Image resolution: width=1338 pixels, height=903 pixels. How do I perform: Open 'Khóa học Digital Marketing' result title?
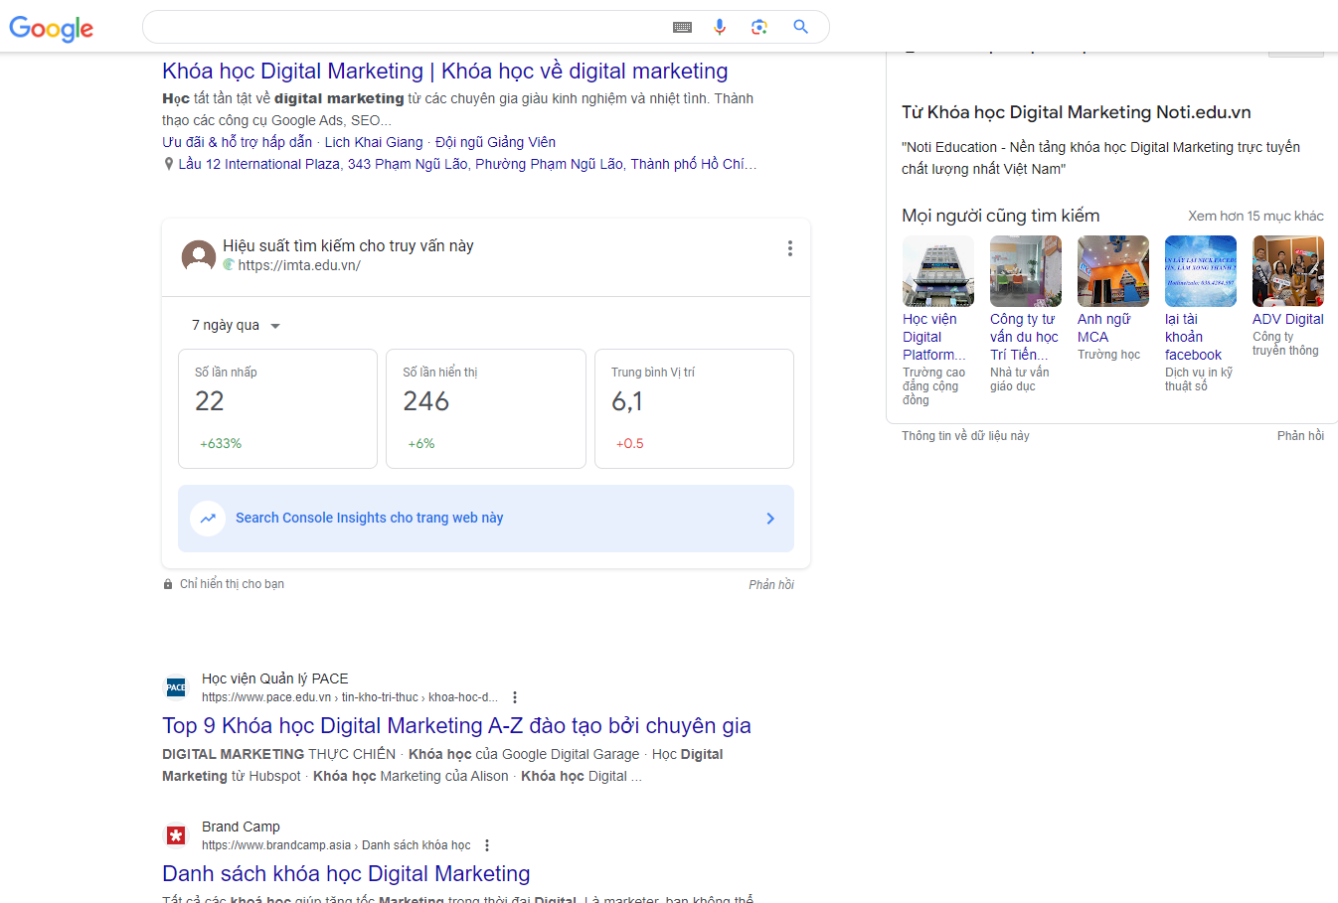445,72
